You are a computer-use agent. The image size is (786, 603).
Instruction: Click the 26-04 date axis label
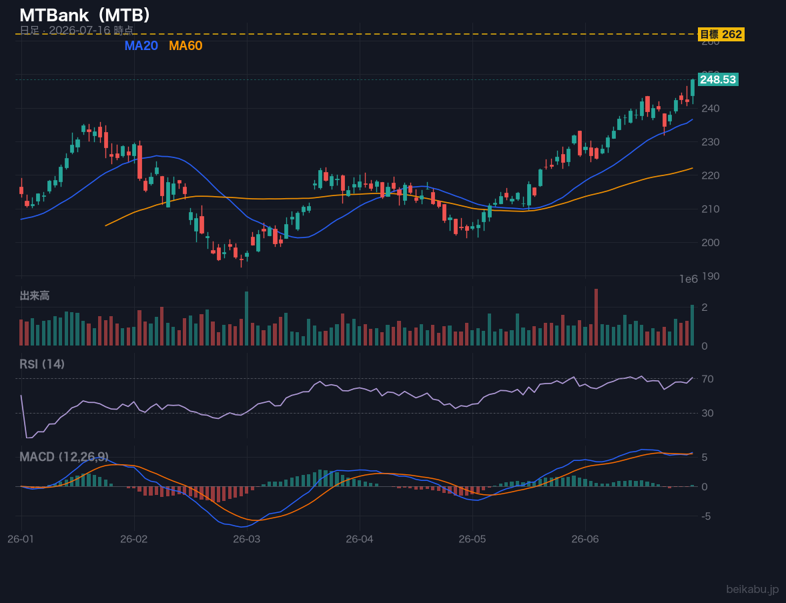tap(360, 540)
